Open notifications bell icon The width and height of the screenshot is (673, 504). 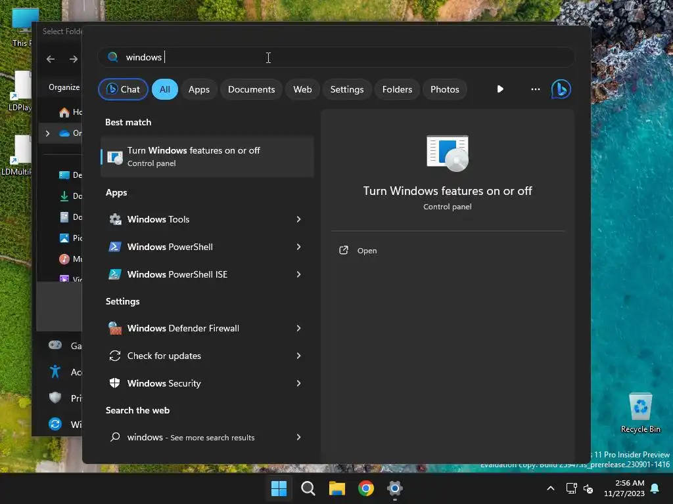(655, 488)
